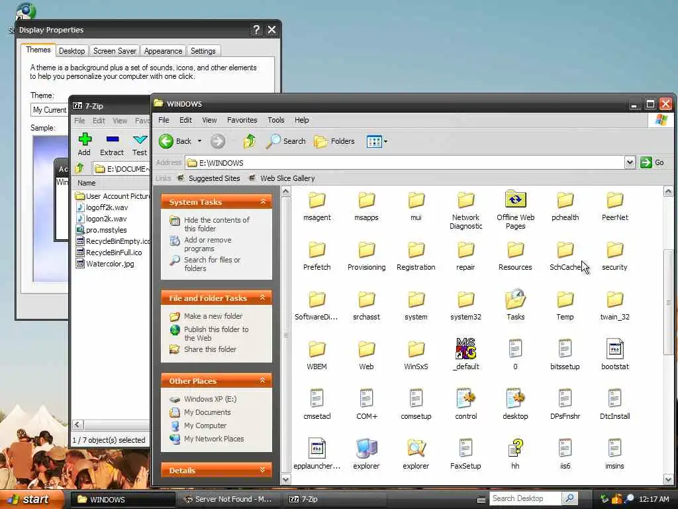Expand the Details panel
678x509 pixels.
click(x=262, y=470)
